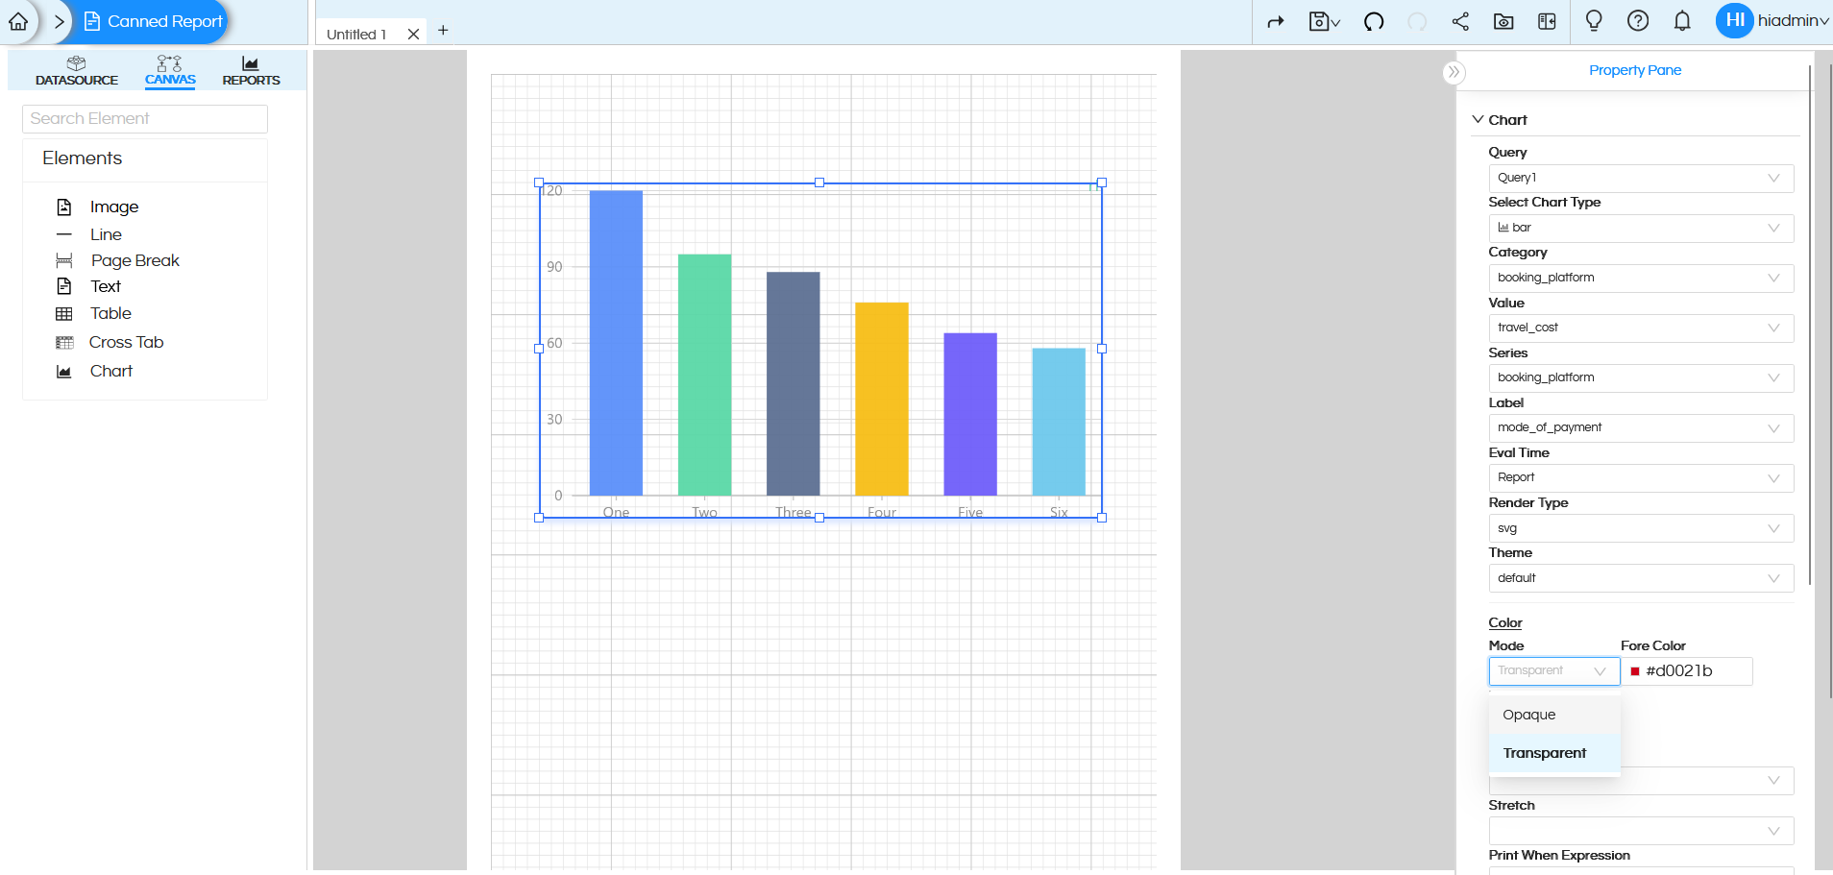
Task: Switch to the DATASOURCE tab
Action: click(x=76, y=70)
